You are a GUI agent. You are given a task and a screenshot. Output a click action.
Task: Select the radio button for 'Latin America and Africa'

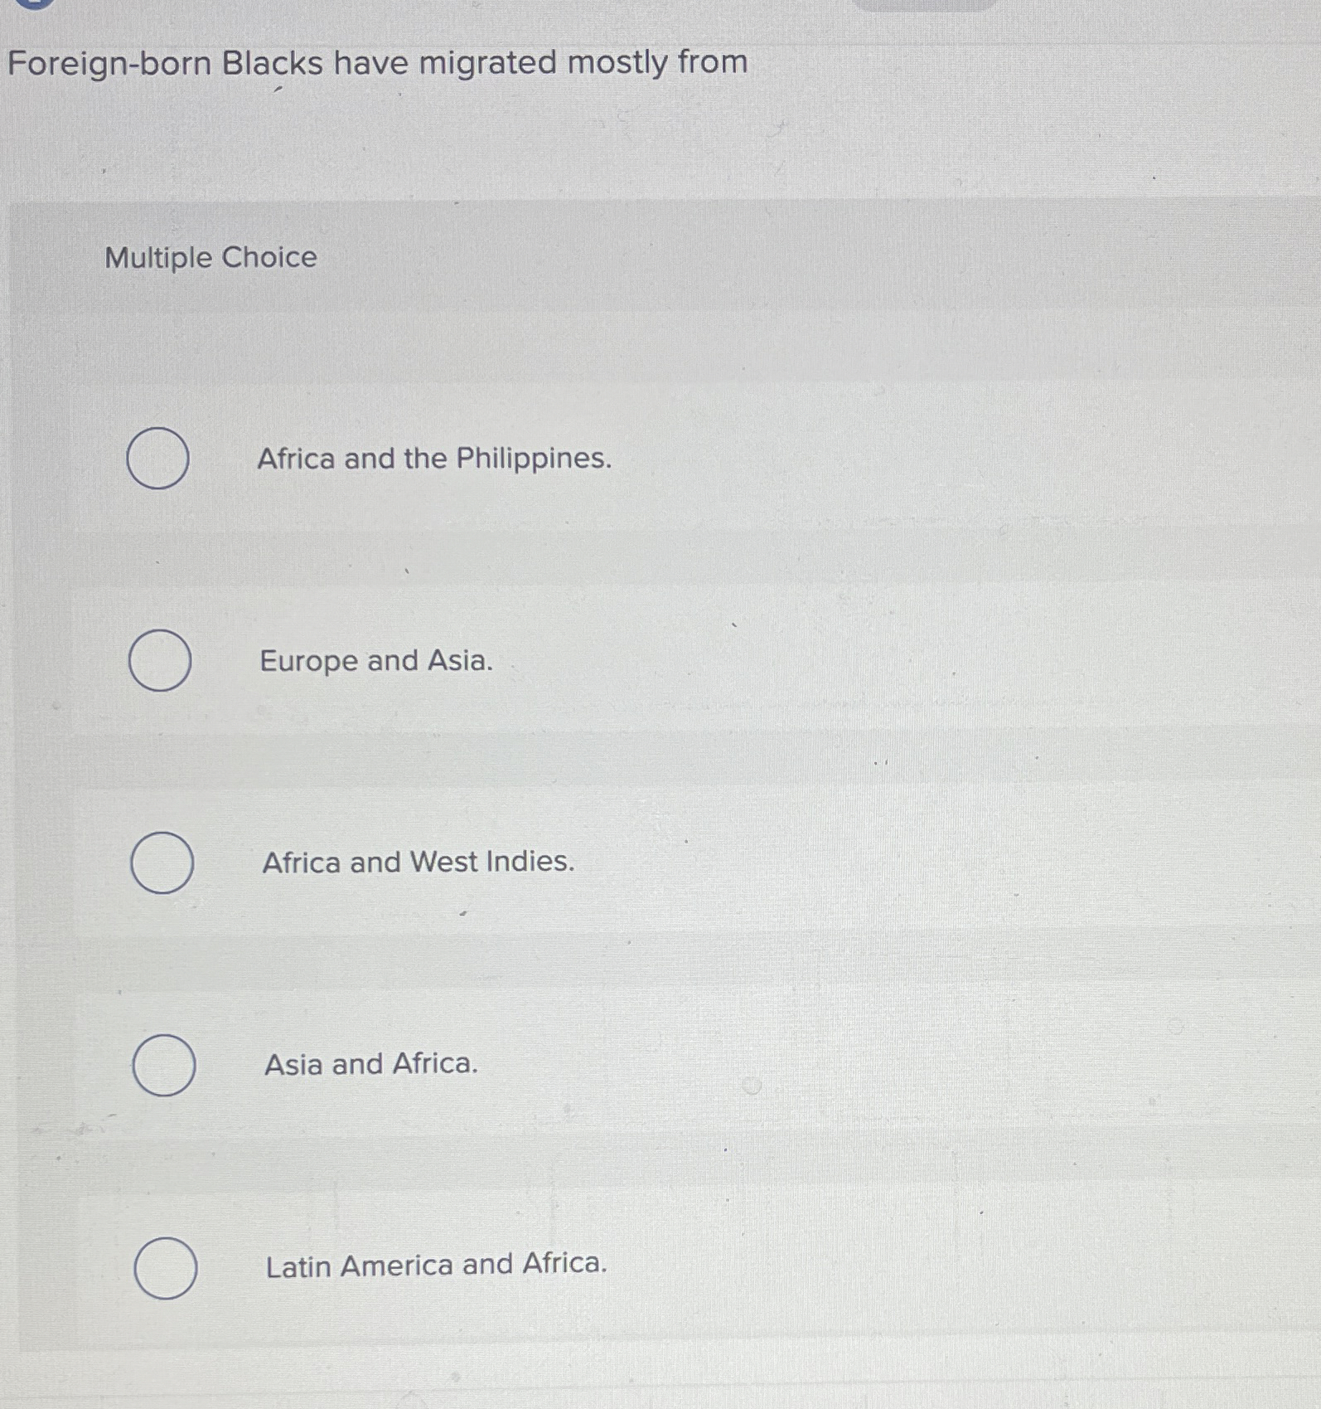[166, 1265]
